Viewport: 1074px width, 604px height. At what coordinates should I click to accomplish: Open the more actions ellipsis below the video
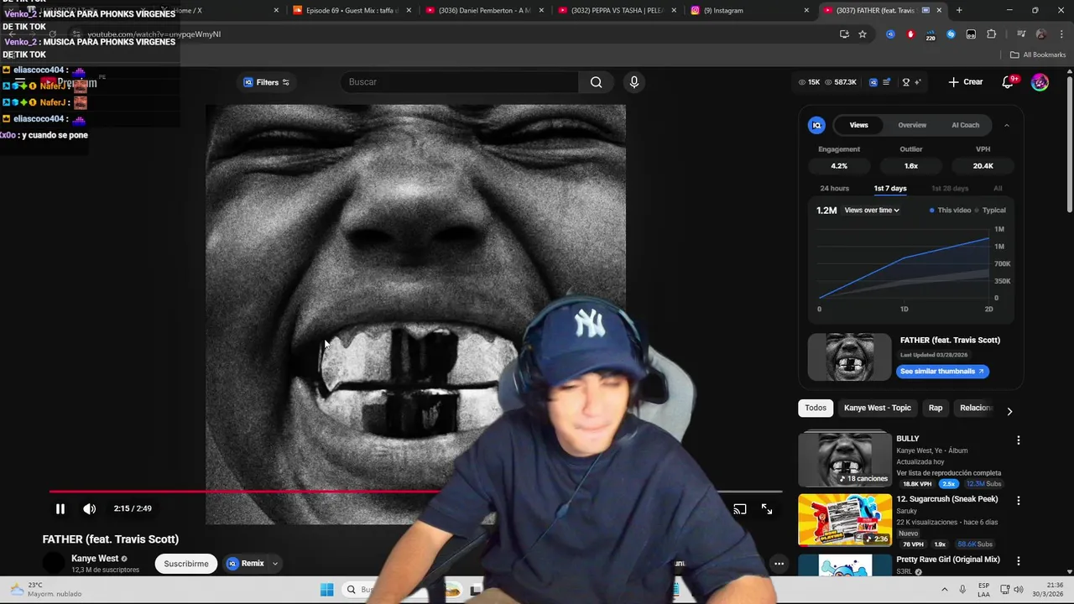[x=779, y=564]
